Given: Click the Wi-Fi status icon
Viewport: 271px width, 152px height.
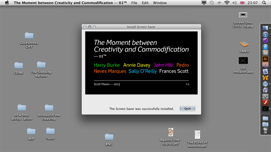Looking at the screenshot, I should point(227,3).
